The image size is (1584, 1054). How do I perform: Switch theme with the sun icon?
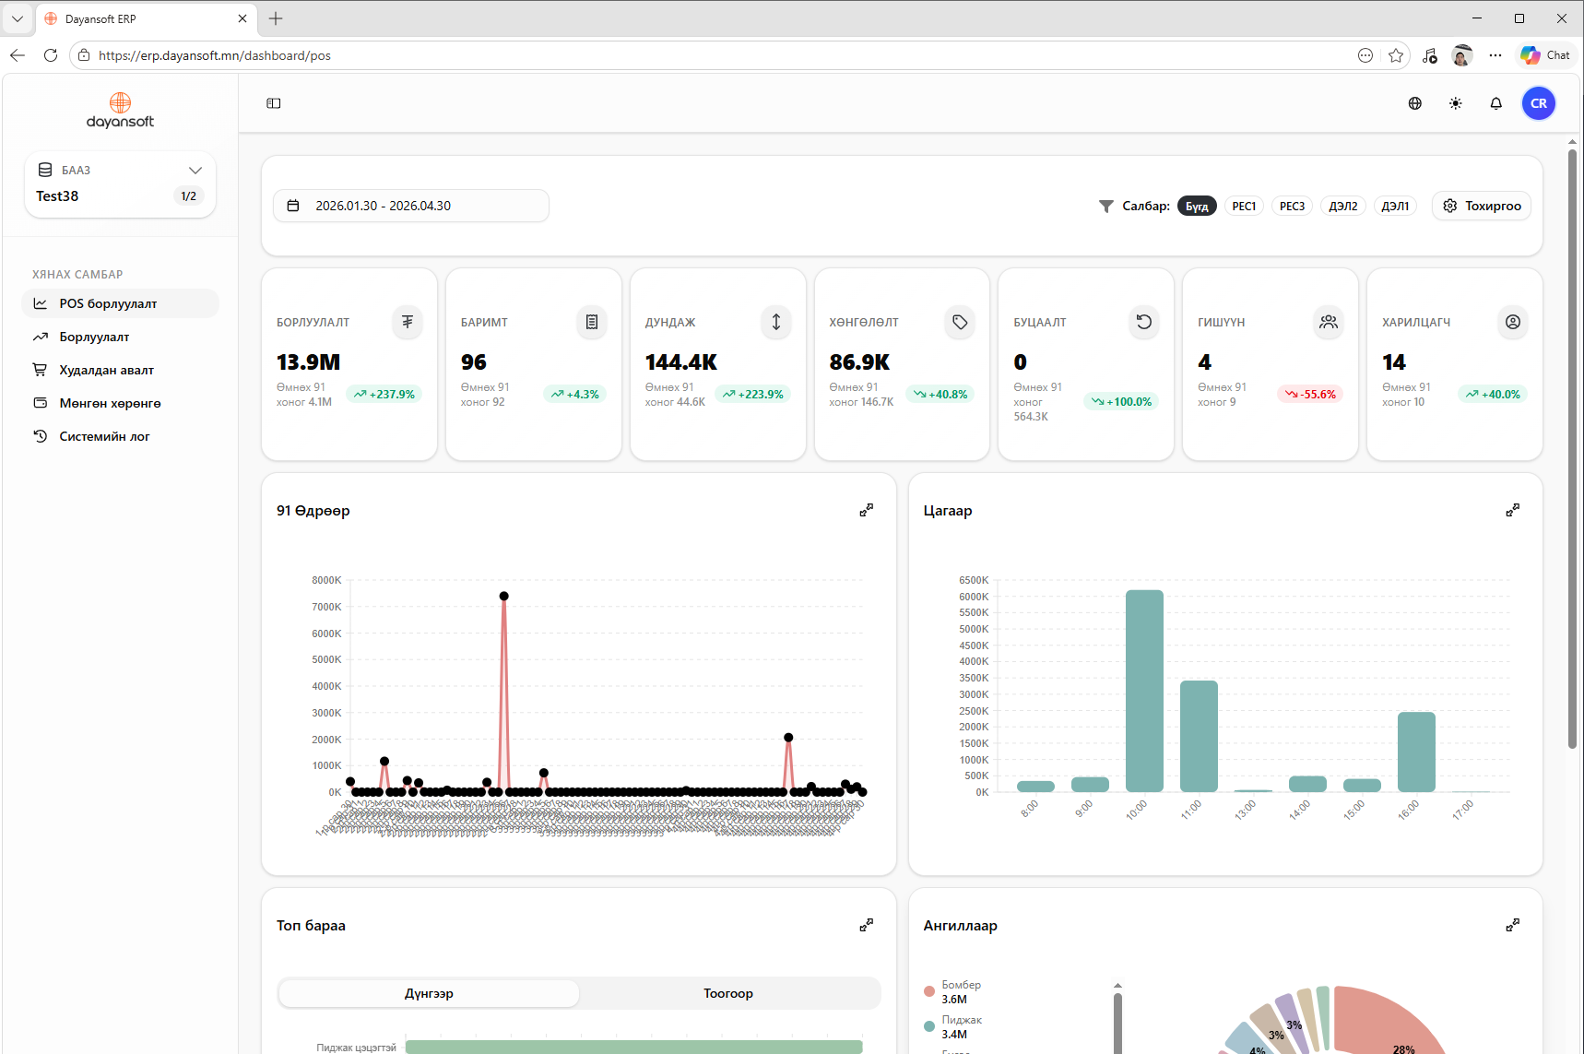pyautogui.click(x=1456, y=103)
